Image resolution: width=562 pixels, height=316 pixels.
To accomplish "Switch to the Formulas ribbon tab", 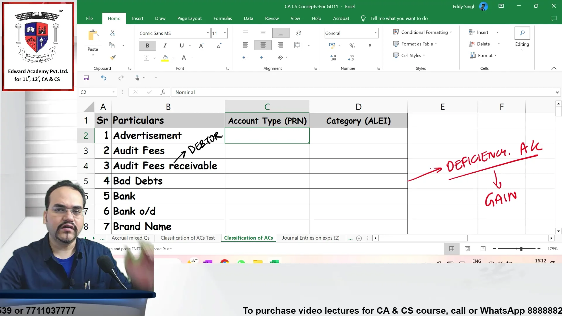I will (x=222, y=18).
